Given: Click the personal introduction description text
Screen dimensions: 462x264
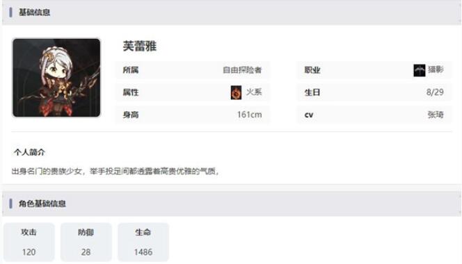Looking at the screenshot, I should 115,171.
